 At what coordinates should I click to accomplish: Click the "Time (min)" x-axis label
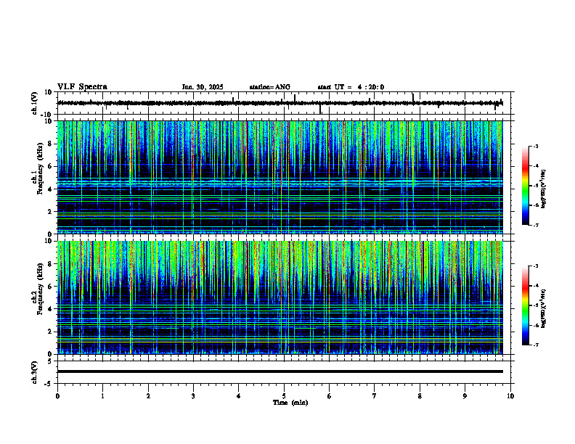click(x=290, y=403)
